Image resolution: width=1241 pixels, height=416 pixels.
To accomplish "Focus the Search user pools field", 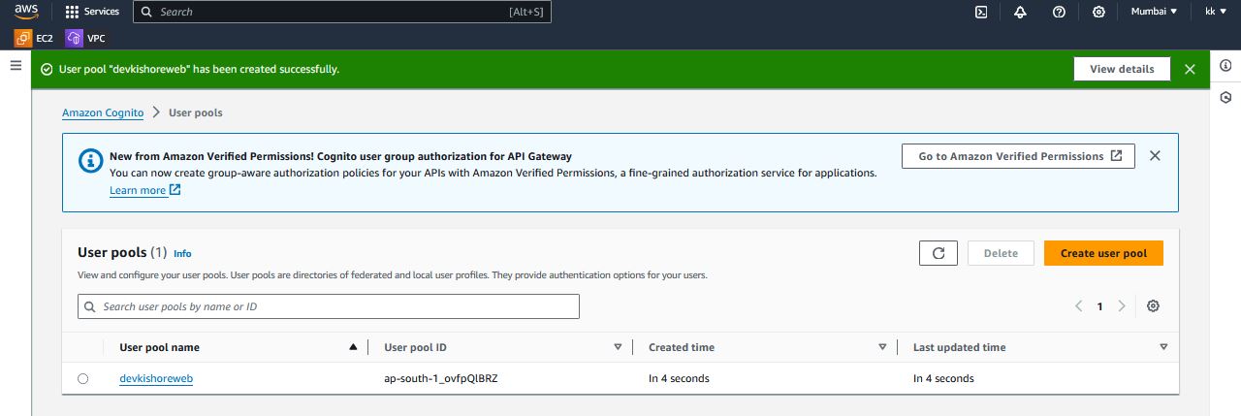I will pos(329,306).
